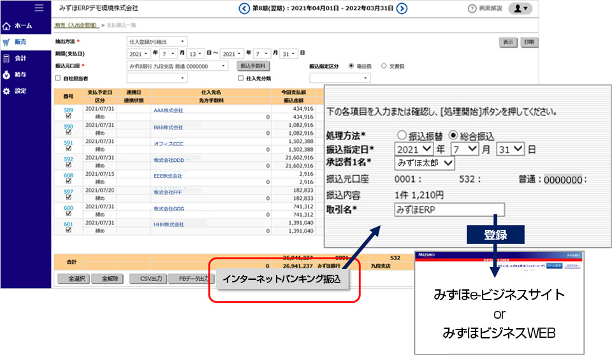Image resolution: width=612 pixels, height=355 pixels.
Task: Open 画面解説 help icon
Action: click(472, 8)
